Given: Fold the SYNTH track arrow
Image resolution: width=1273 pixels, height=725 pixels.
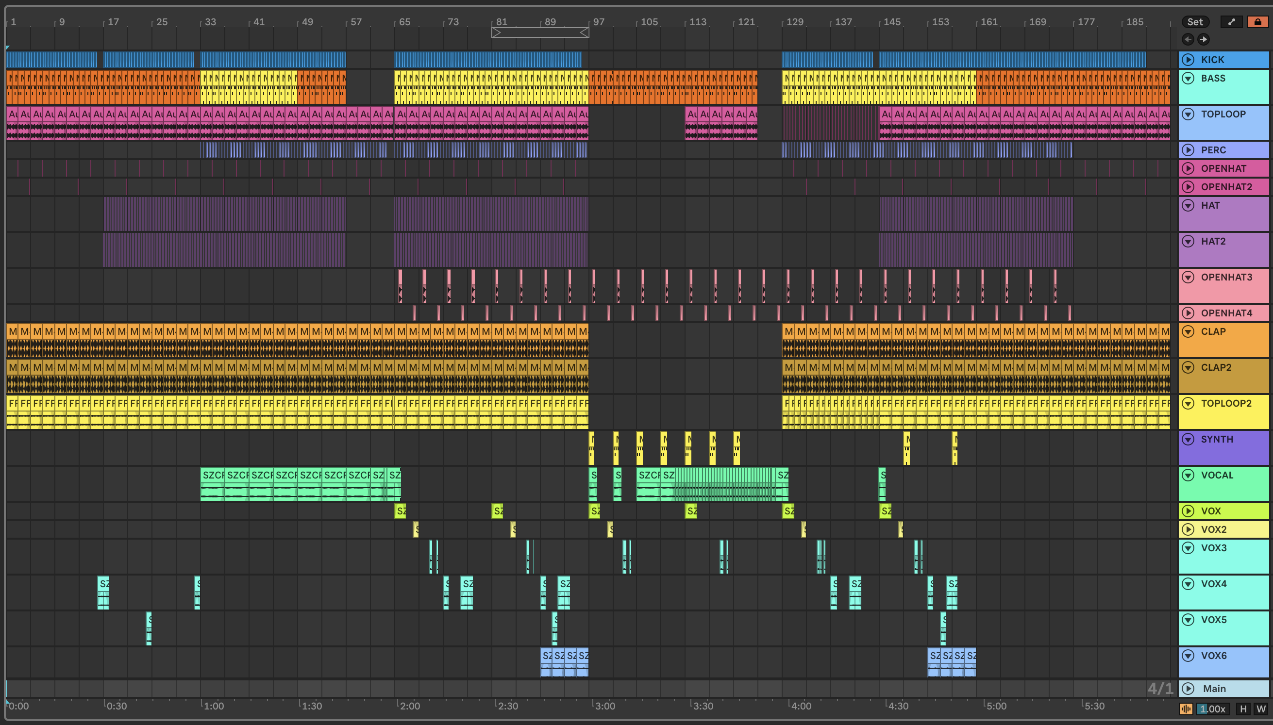Looking at the screenshot, I should [1188, 439].
